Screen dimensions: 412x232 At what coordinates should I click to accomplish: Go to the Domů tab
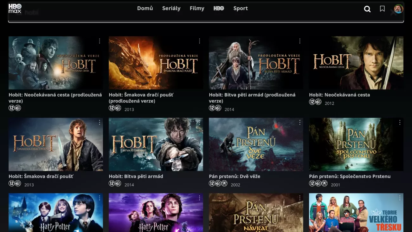[145, 9]
